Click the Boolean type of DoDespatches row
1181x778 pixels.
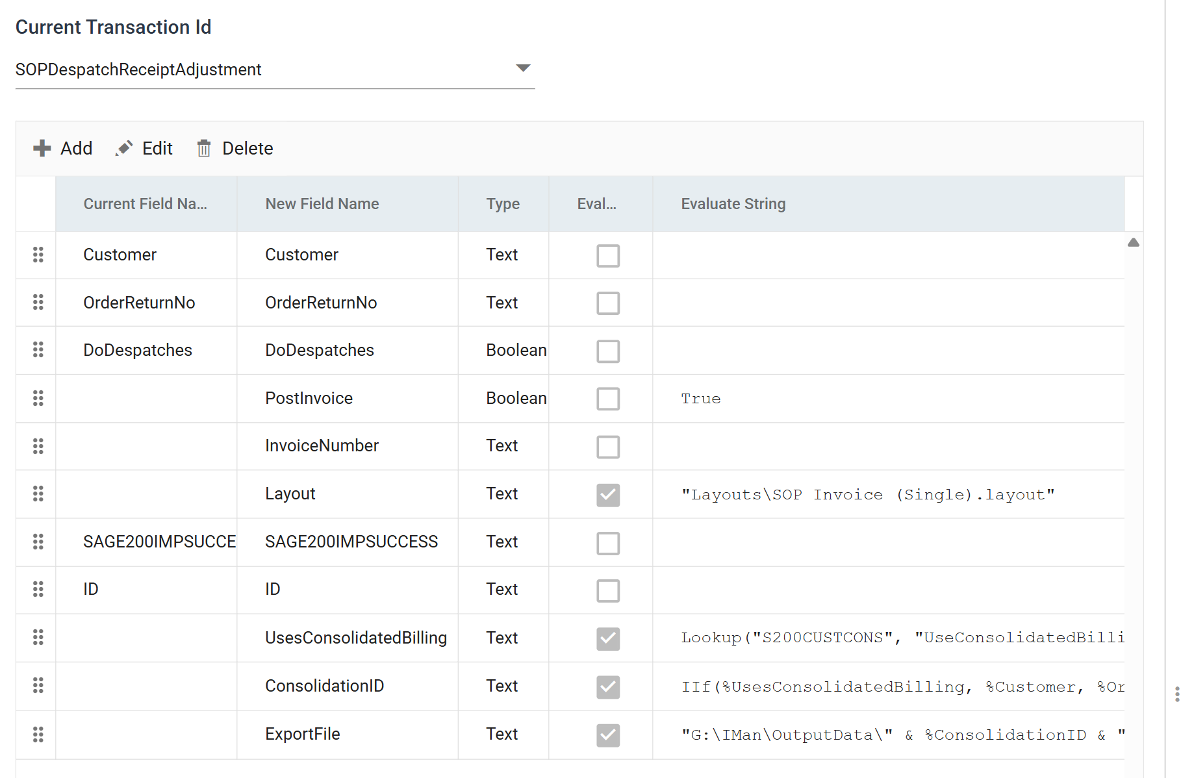pos(516,350)
